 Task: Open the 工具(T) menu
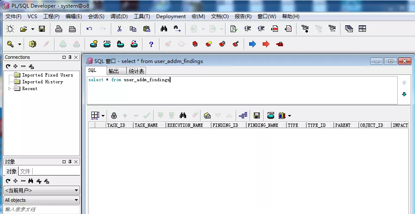click(142, 16)
